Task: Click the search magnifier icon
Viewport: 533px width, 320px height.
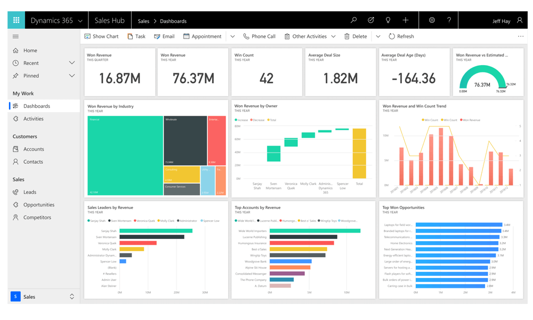Action: tap(354, 20)
